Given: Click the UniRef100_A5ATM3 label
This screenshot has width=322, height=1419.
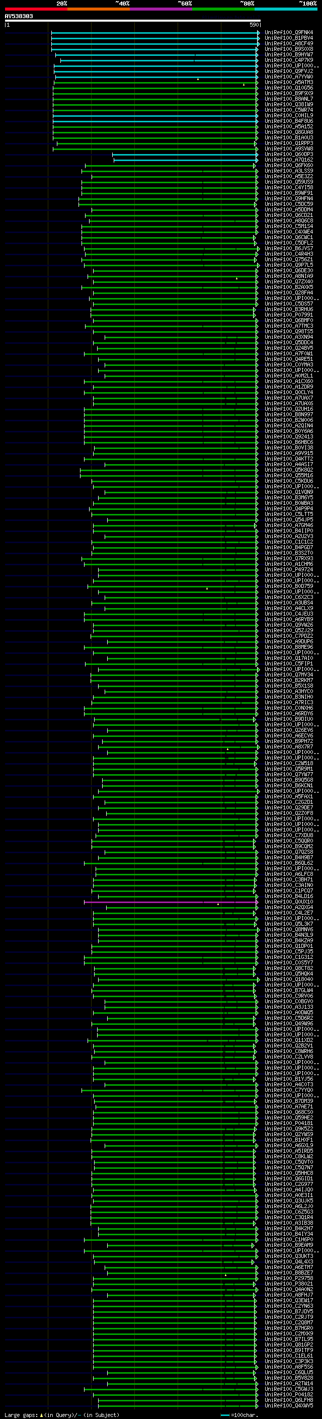Looking at the screenshot, I should tap(289, 82).
